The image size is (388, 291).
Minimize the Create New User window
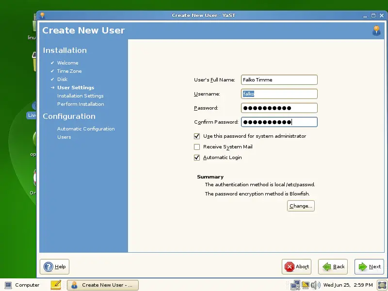pos(365,16)
